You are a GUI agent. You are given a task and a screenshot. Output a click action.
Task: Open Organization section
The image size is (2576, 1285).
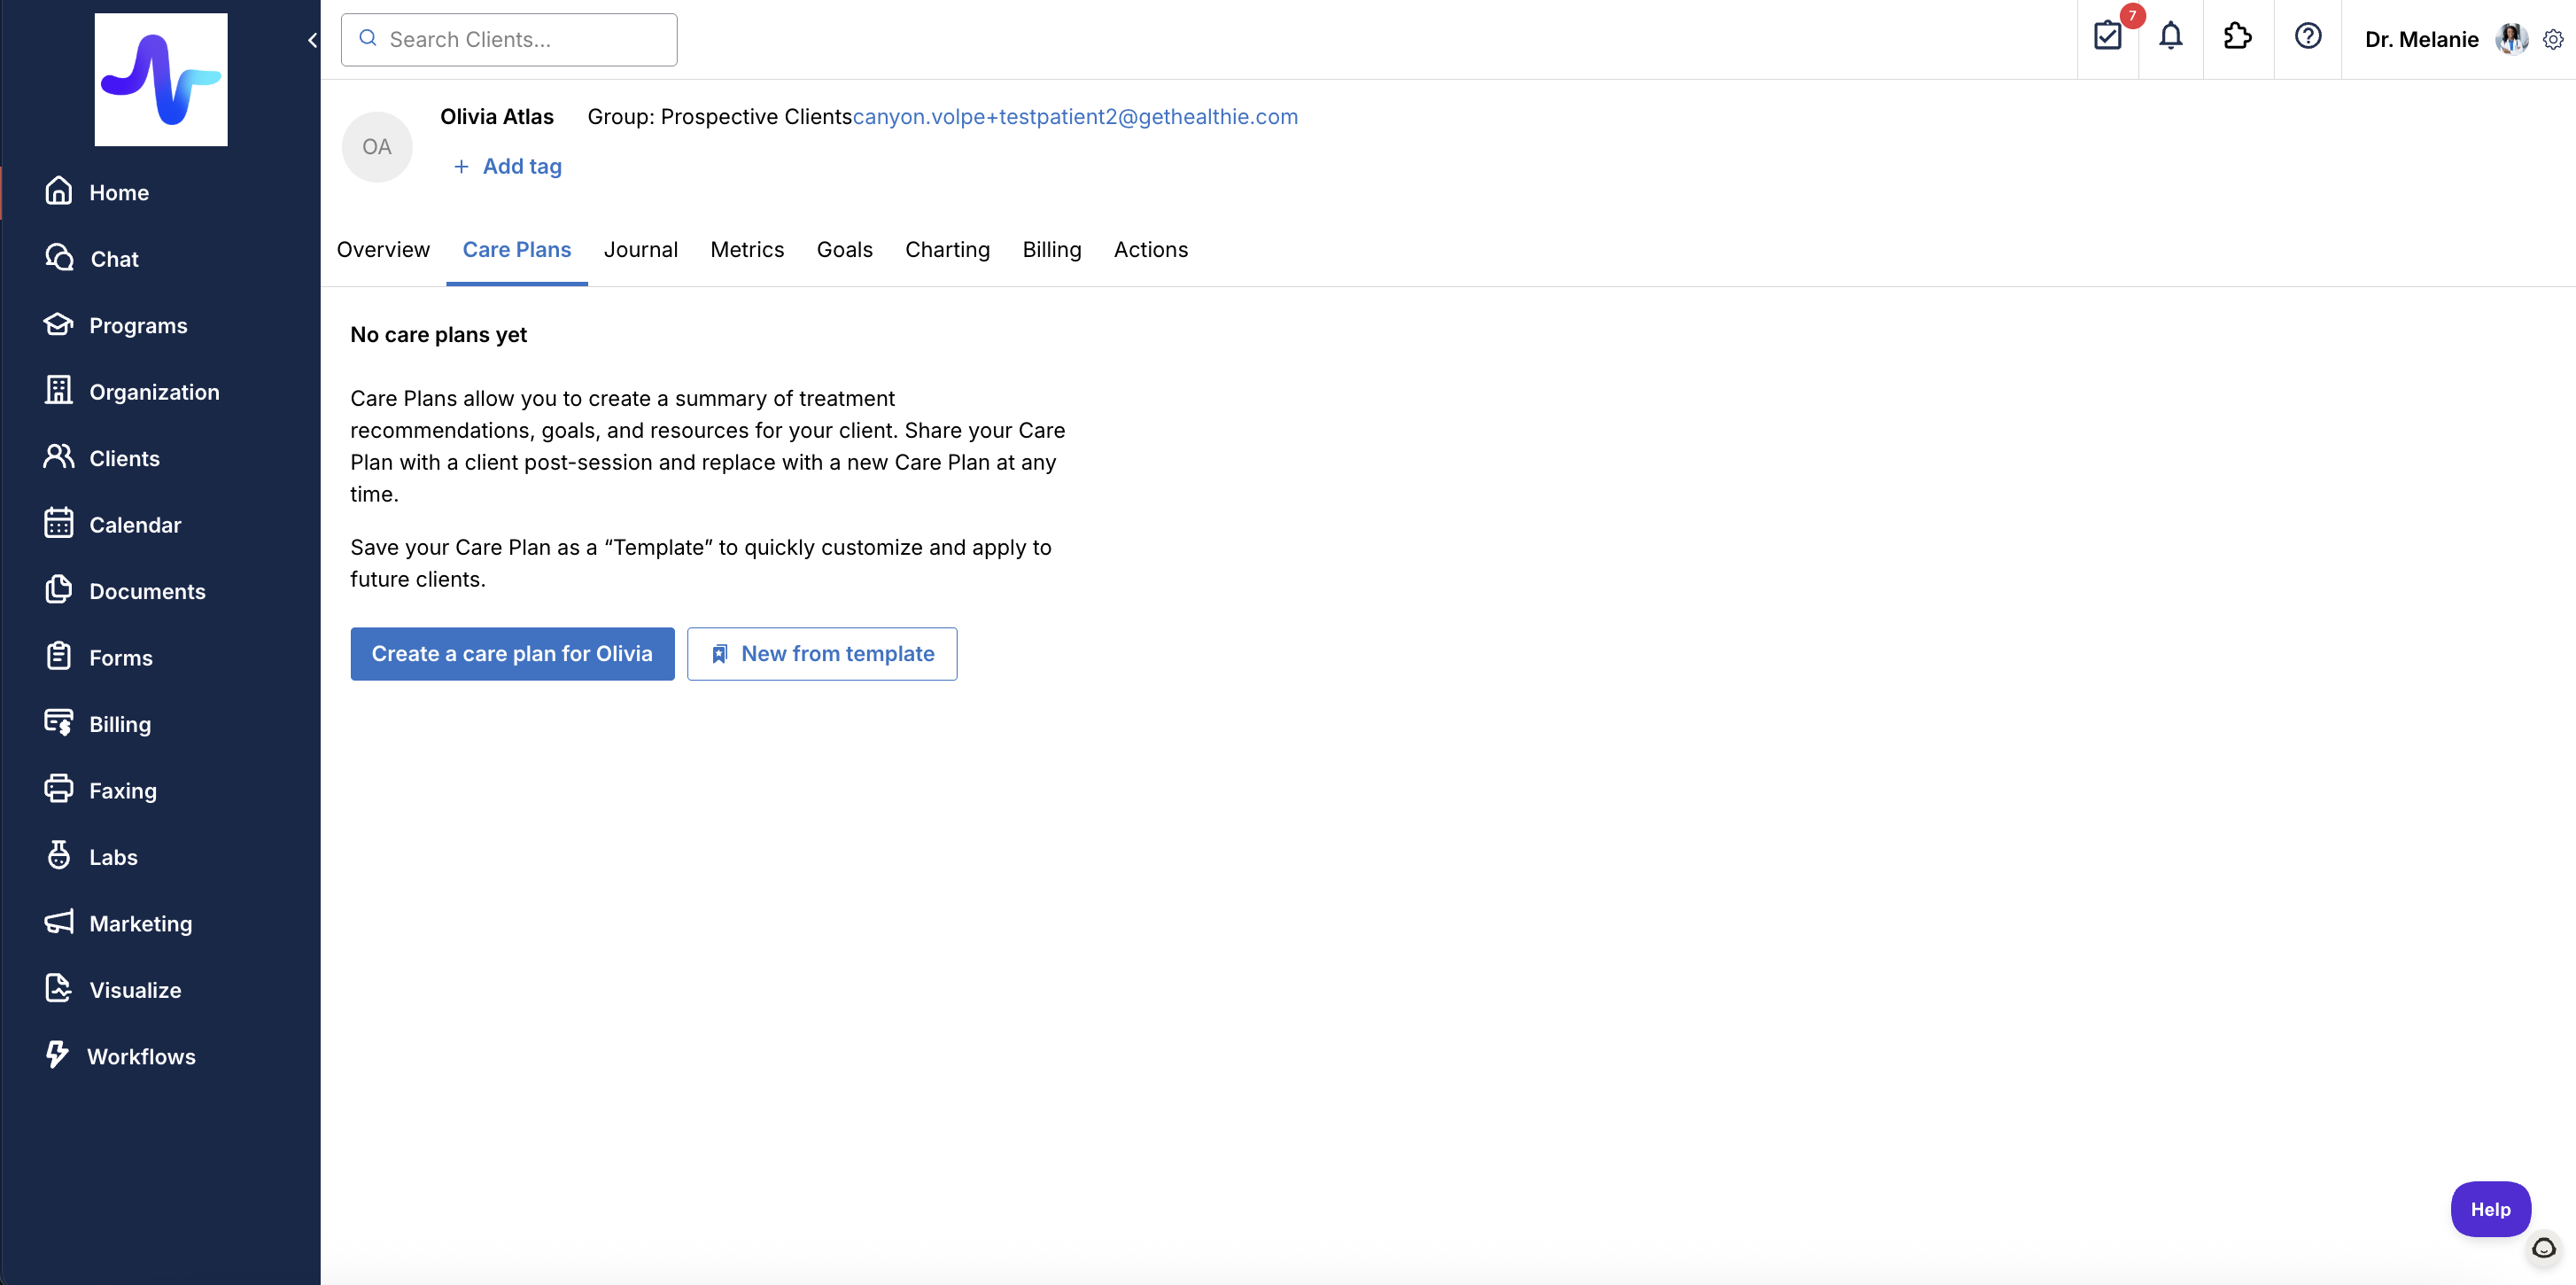tap(131, 392)
